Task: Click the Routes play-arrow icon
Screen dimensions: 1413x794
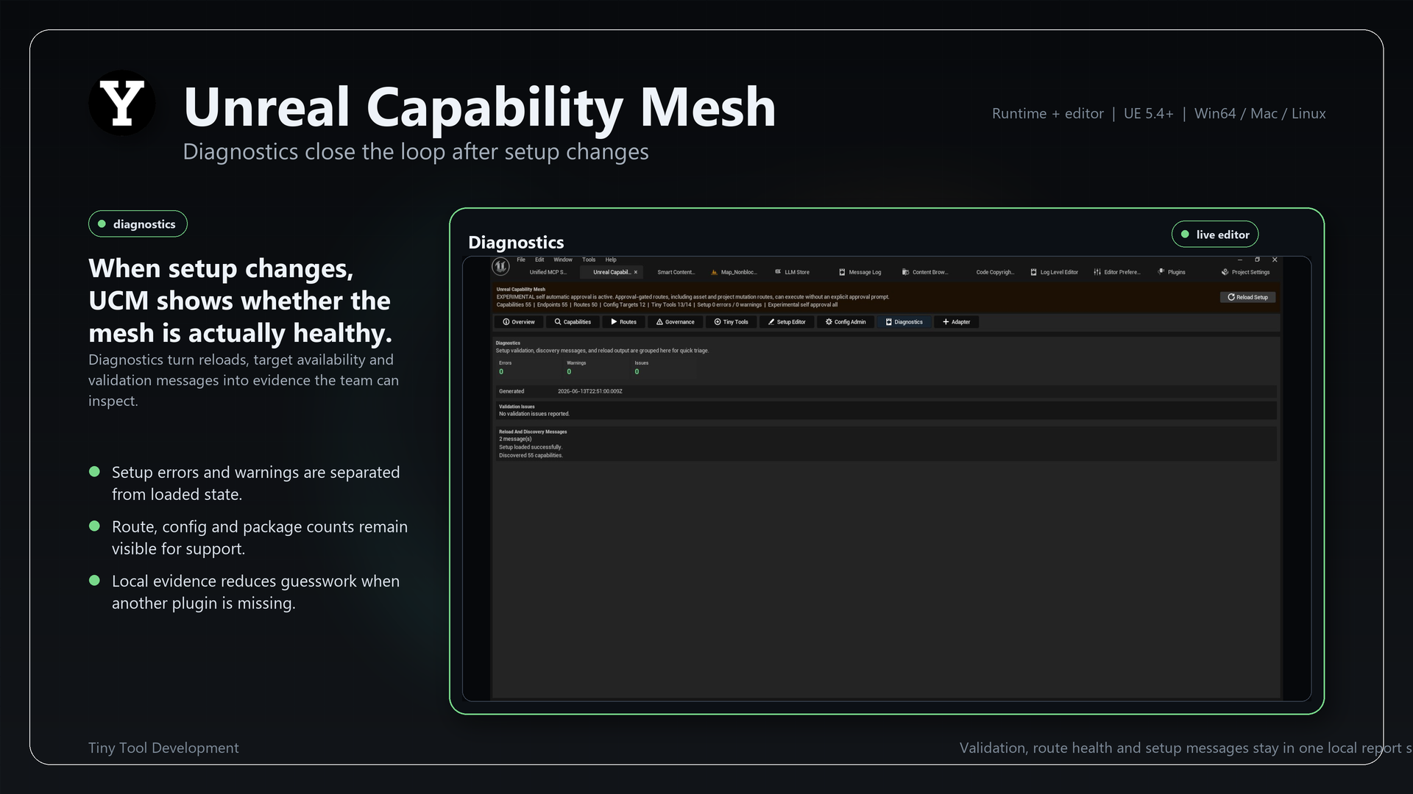Action: point(614,322)
